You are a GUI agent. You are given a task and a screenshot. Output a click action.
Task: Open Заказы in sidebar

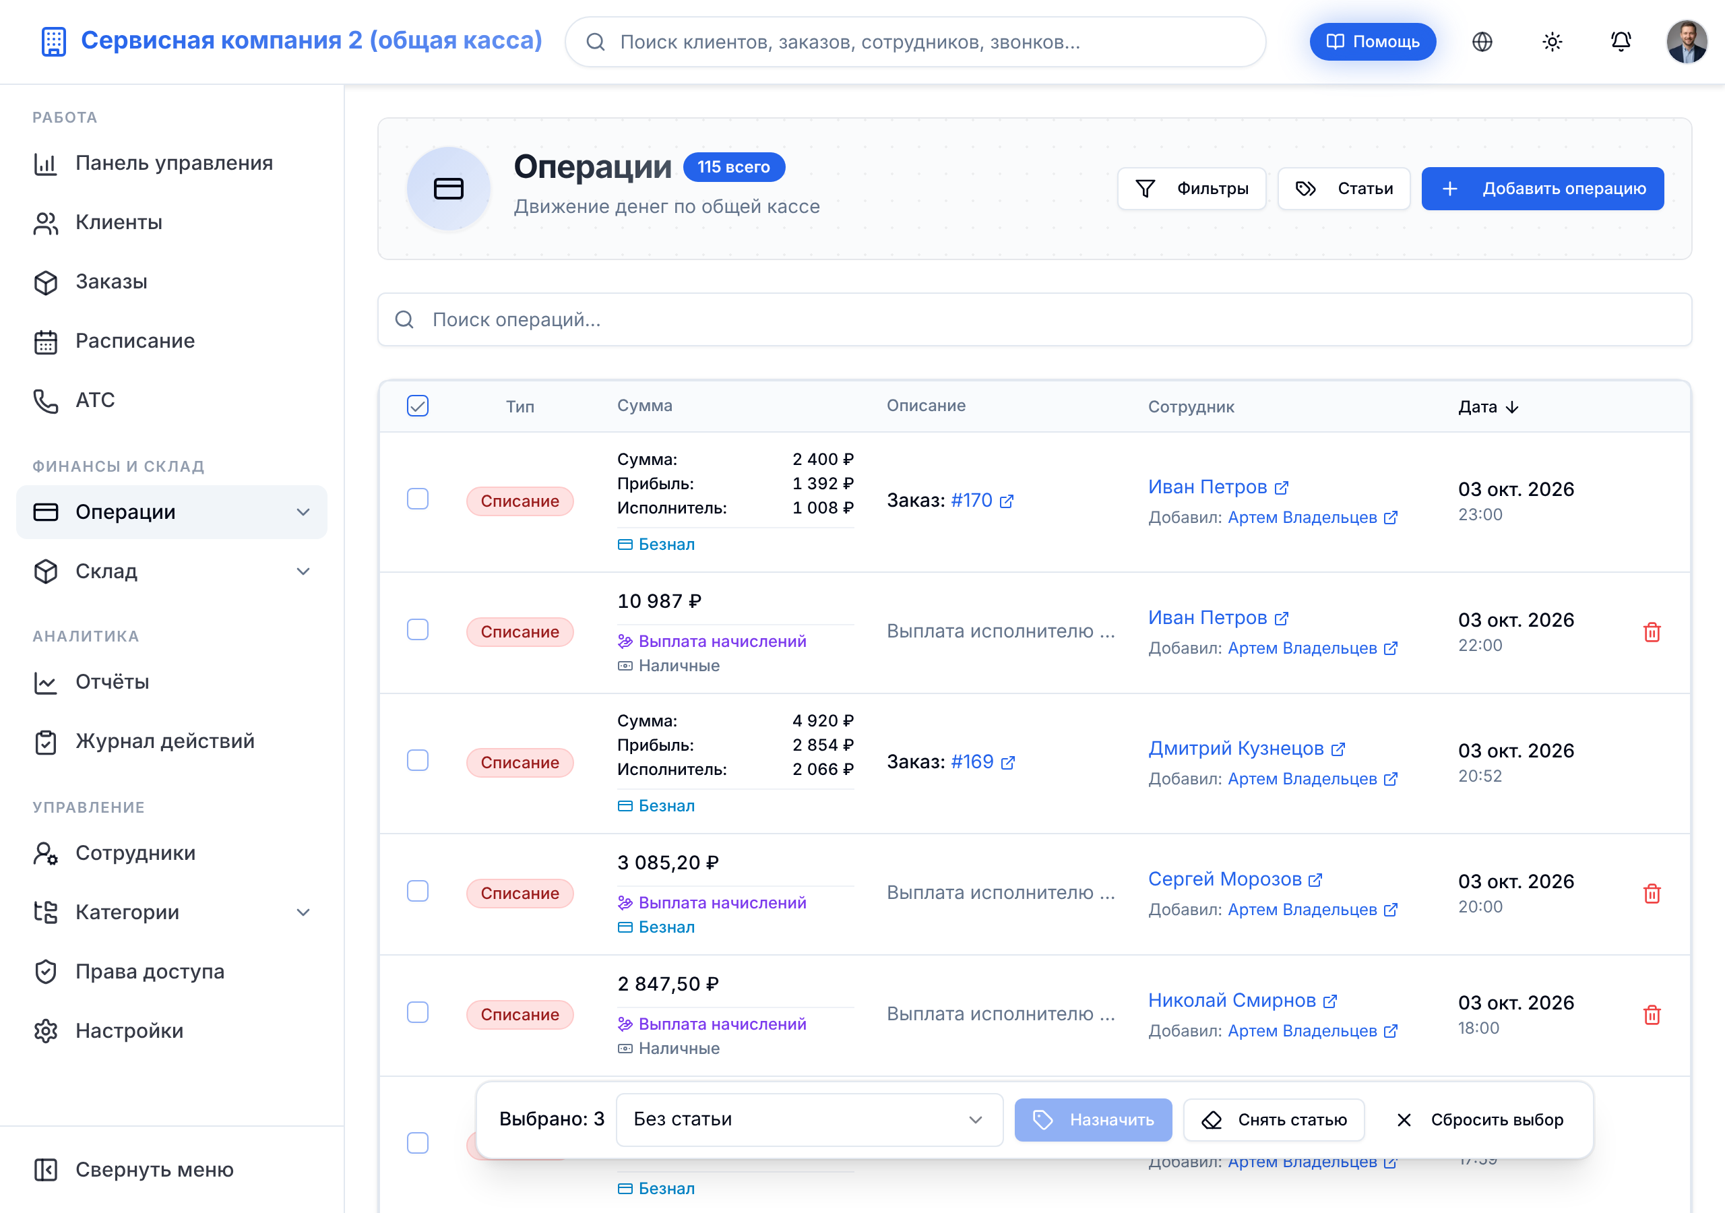(172, 282)
